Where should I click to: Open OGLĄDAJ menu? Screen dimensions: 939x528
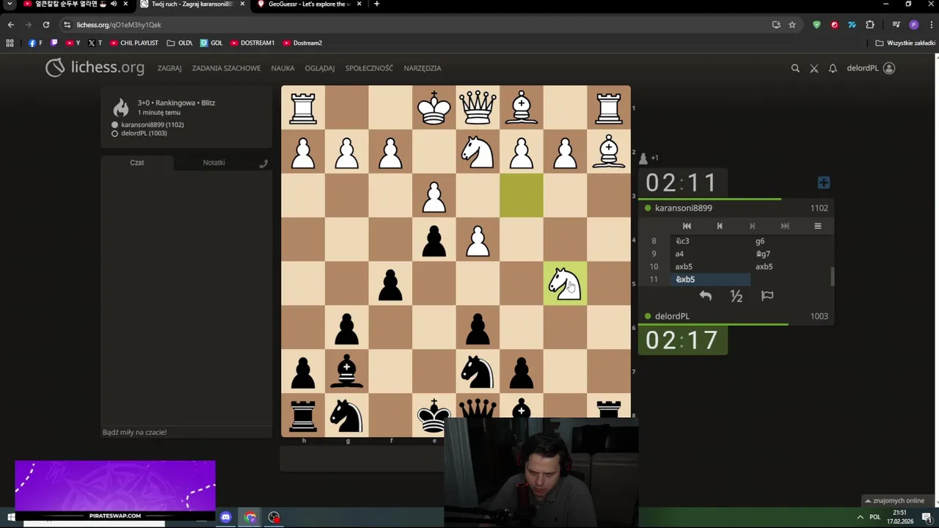[x=320, y=68]
